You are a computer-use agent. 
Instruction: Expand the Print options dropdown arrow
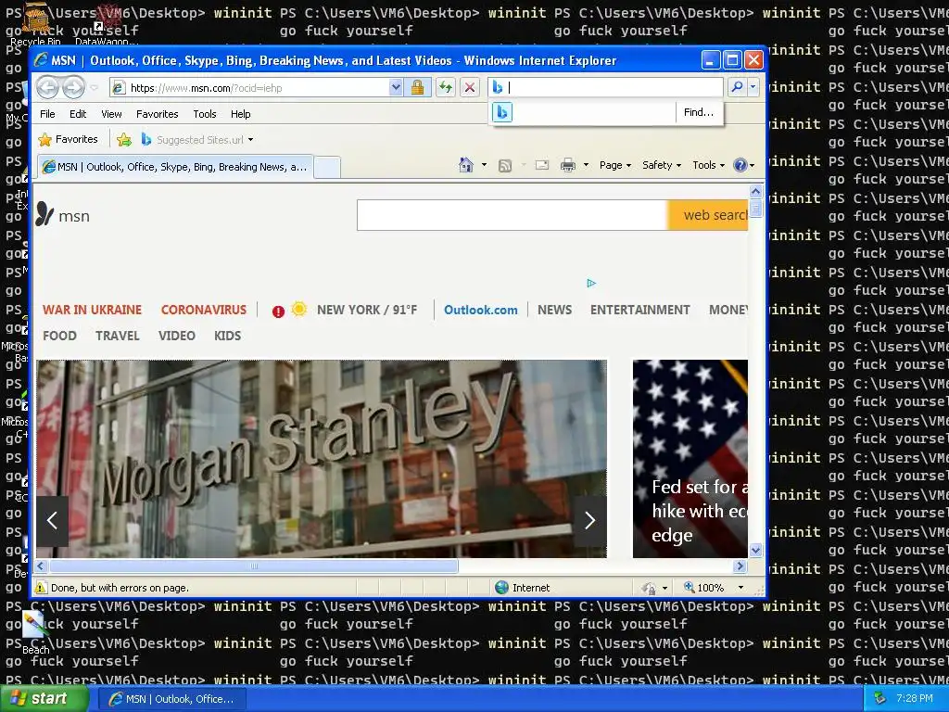pyautogui.click(x=586, y=165)
